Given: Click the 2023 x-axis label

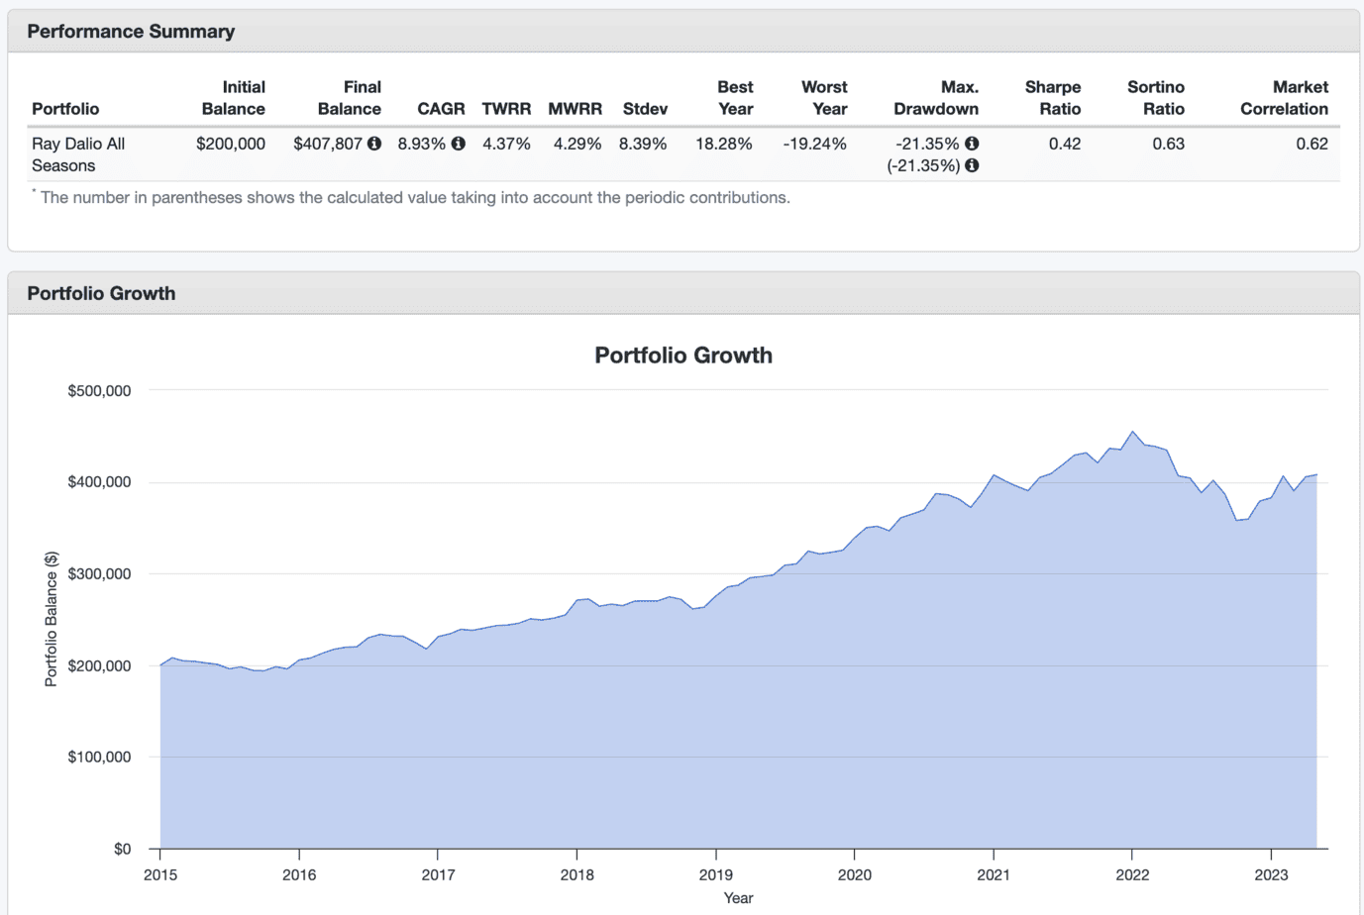Looking at the screenshot, I should pyautogui.click(x=1271, y=874).
